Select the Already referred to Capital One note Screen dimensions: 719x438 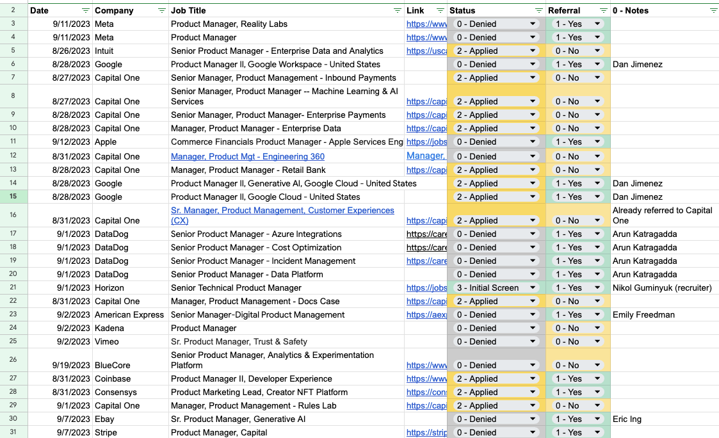pos(665,216)
